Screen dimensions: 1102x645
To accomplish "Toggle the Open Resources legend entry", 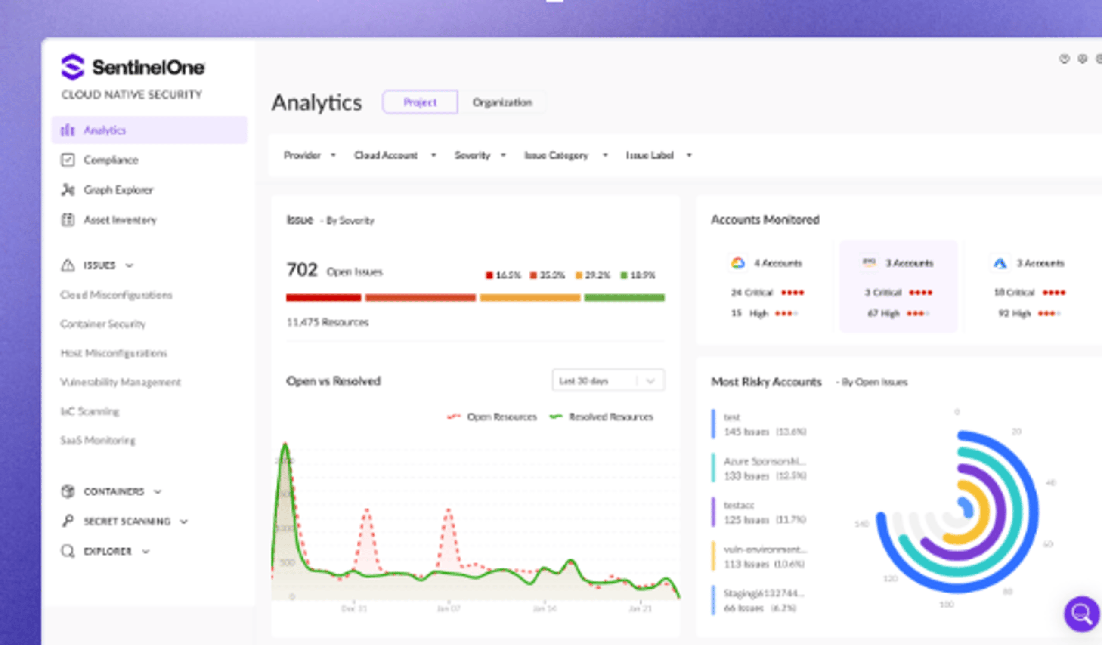I will coord(492,417).
